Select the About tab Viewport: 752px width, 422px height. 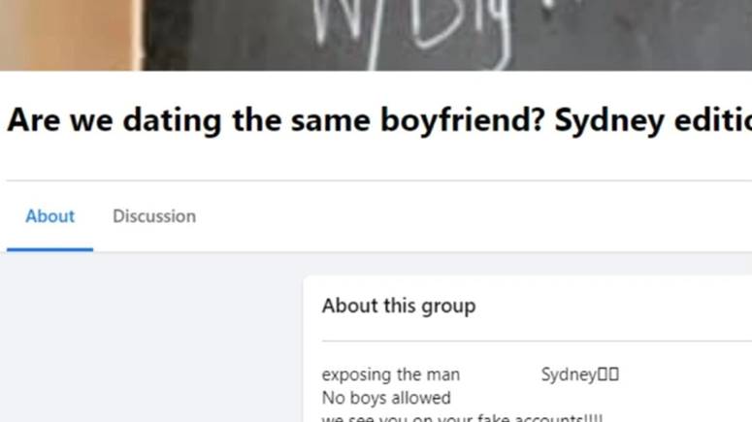click(x=49, y=216)
